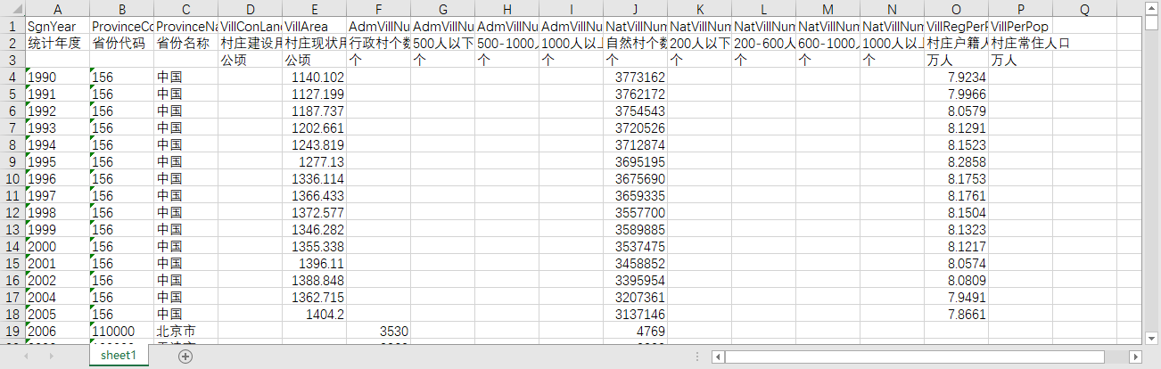This screenshot has height=369, width=1161.
Task: Select column J header
Action: [635, 9]
